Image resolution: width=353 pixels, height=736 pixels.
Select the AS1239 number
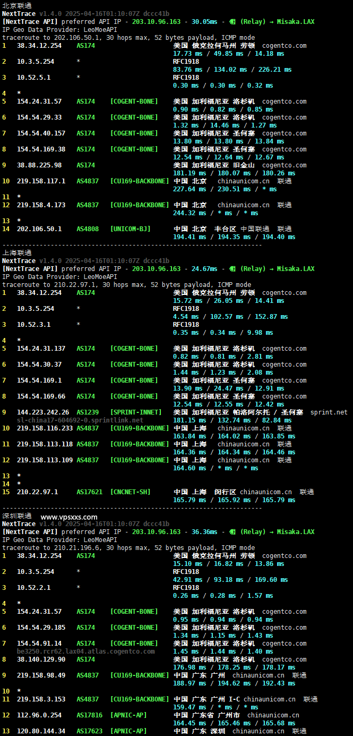point(88,412)
